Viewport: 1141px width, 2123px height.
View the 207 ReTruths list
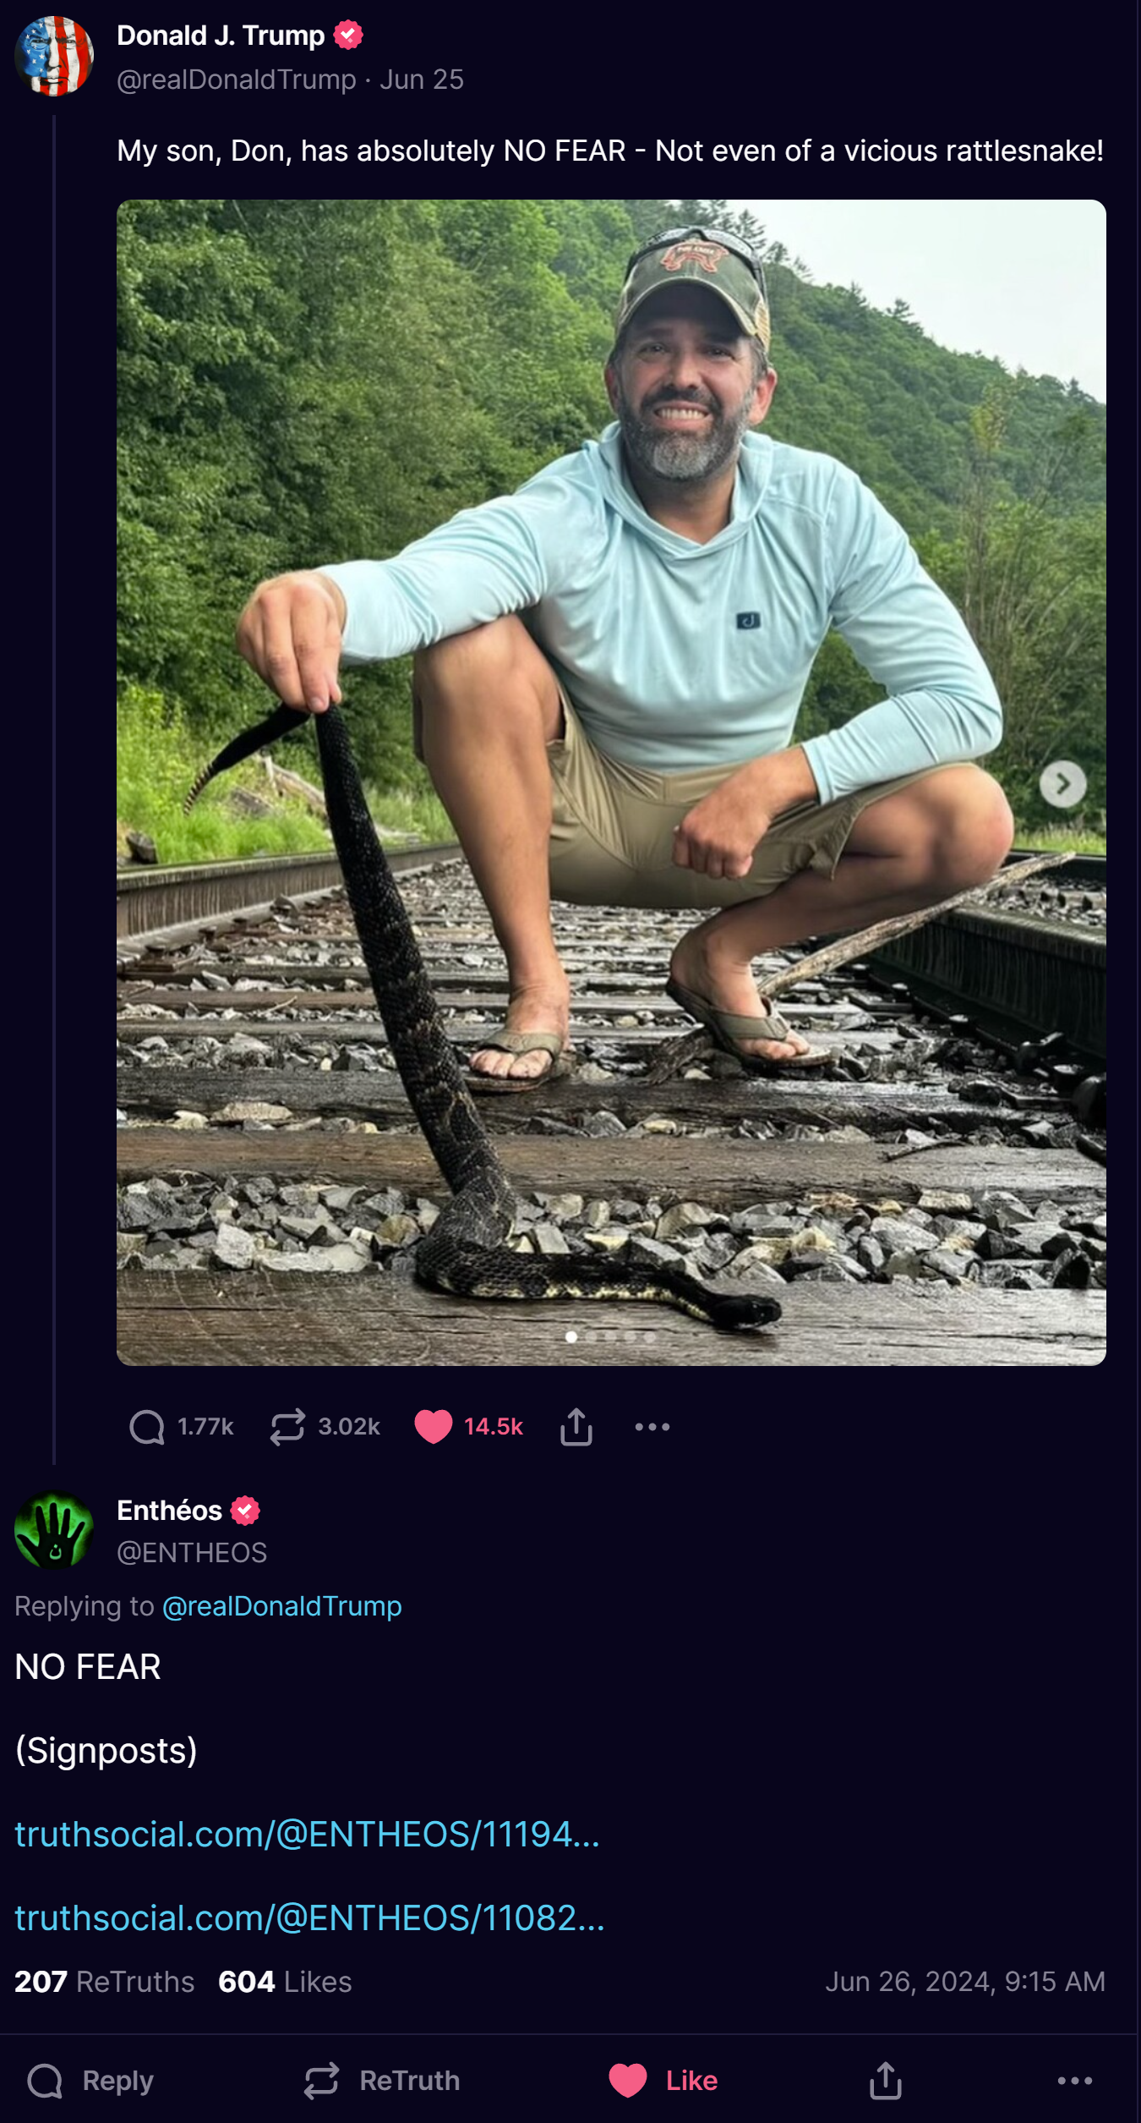point(104,1981)
